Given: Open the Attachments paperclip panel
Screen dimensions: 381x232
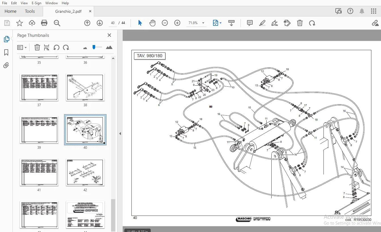Looking at the screenshot, I should pos(6,65).
